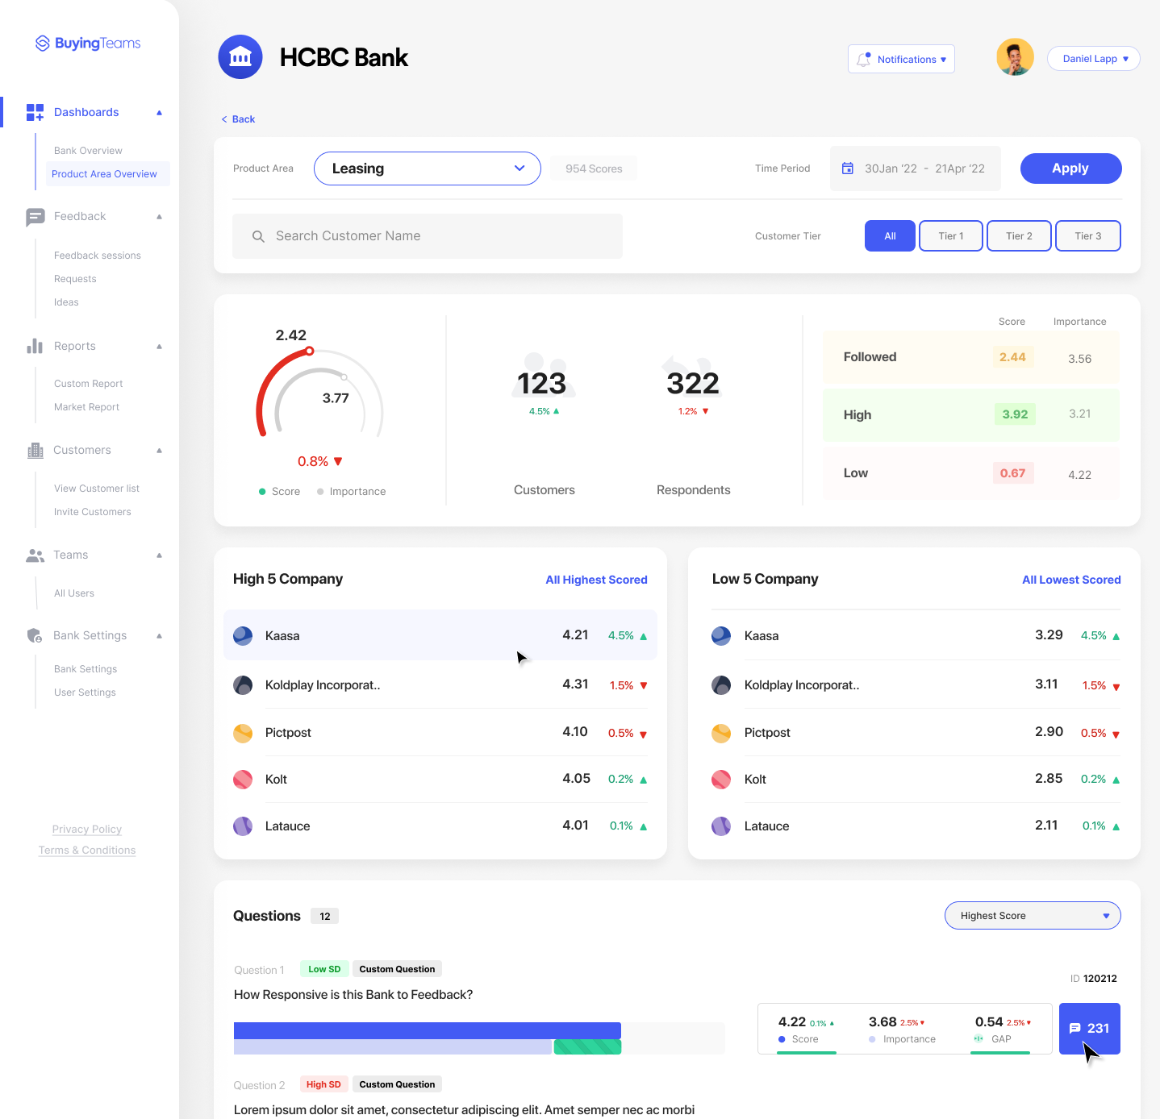1160x1119 pixels.
Task: Select the Tier 3 filter
Action: pos(1087,236)
